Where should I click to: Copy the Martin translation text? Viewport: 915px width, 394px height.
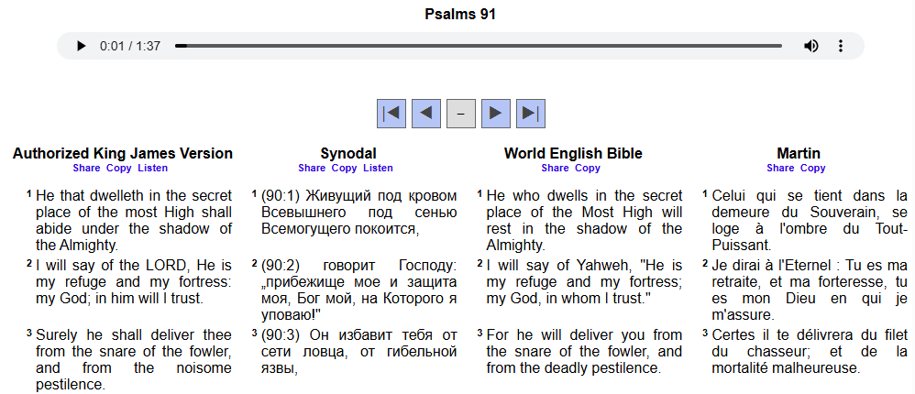pyautogui.click(x=813, y=169)
